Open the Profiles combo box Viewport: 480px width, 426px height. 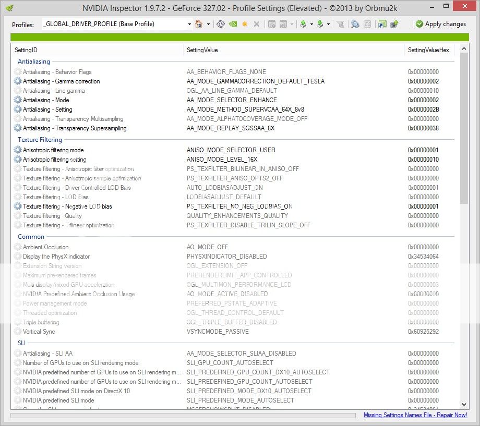click(x=117, y=24)
